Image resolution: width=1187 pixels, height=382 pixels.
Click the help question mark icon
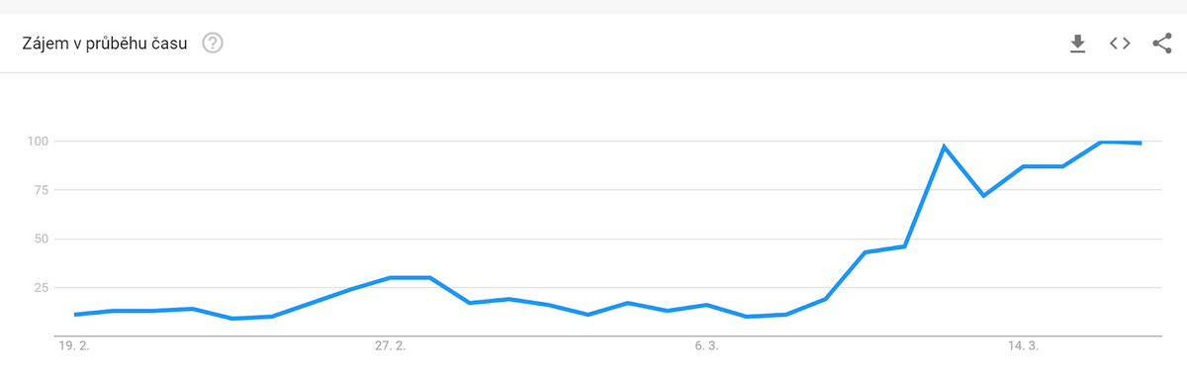pyautogui.click(x=213, y=44)
